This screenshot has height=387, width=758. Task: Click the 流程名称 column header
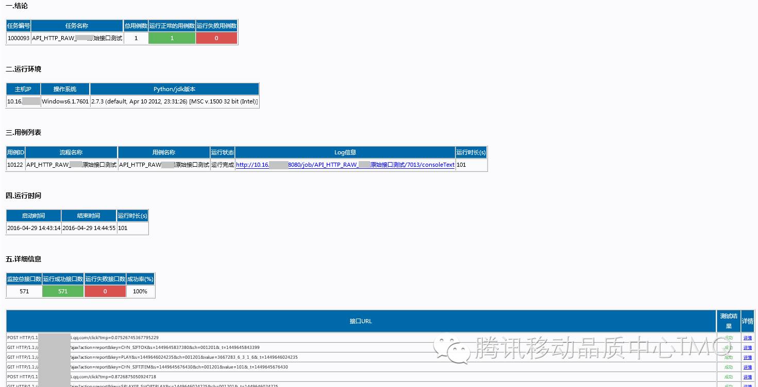tap(71, 152)
